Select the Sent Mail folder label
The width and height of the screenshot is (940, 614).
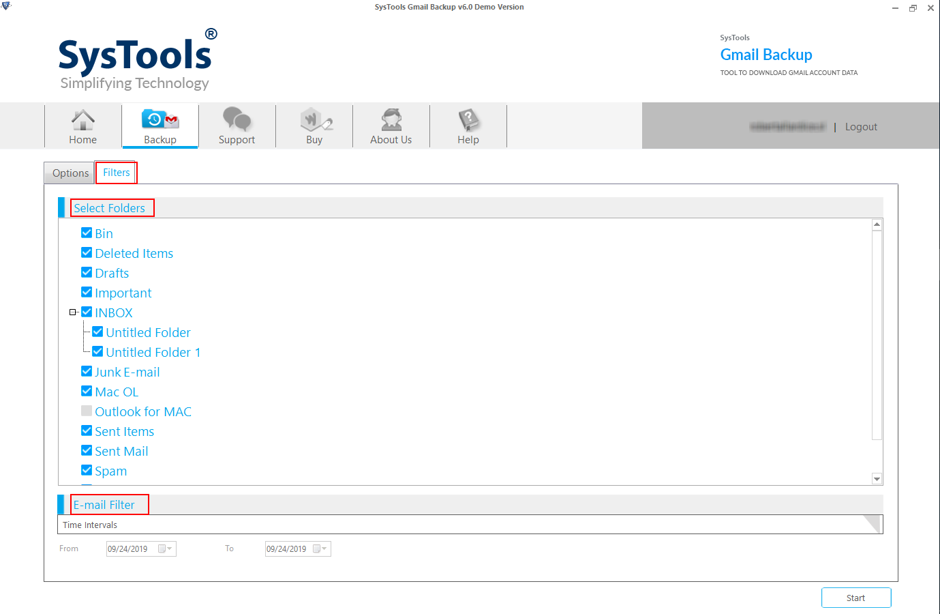click(x=121, y=451)
